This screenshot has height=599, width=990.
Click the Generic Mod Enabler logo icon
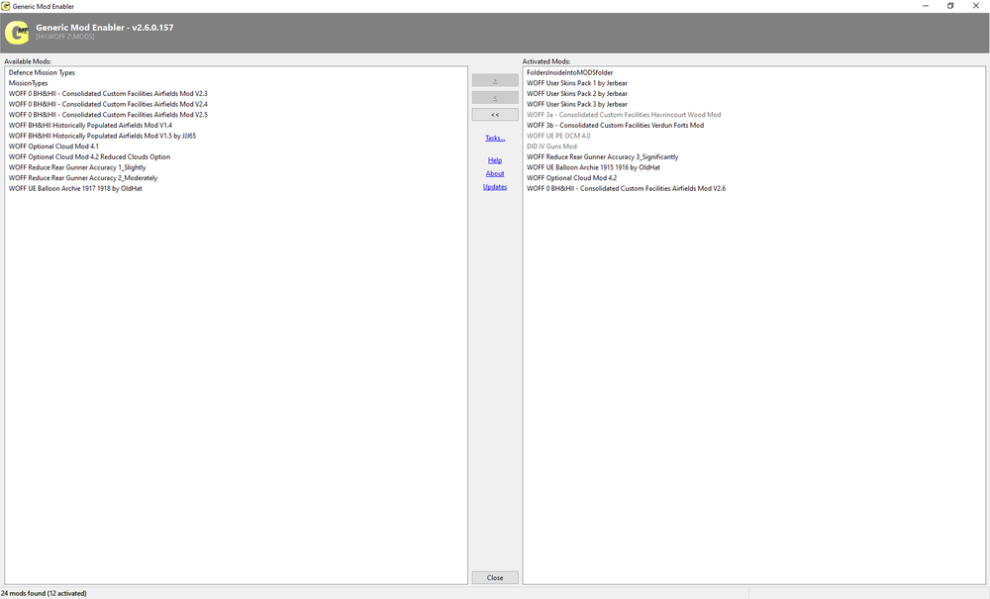(17, 33)
